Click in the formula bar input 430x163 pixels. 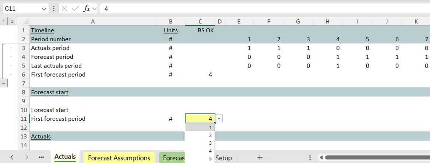click(258, 8)
